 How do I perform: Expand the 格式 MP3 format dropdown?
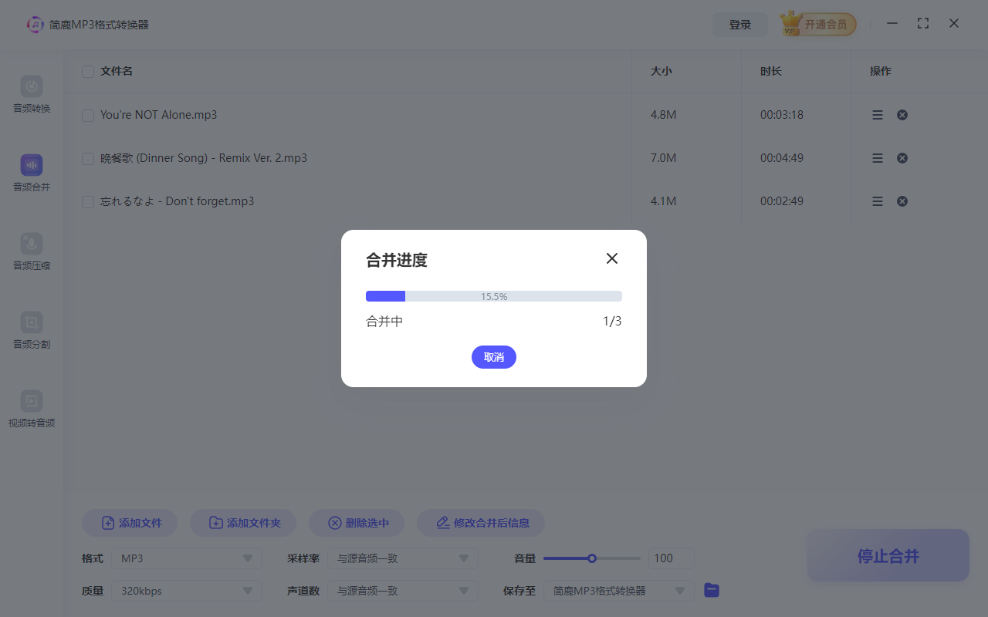pos(187,558)
